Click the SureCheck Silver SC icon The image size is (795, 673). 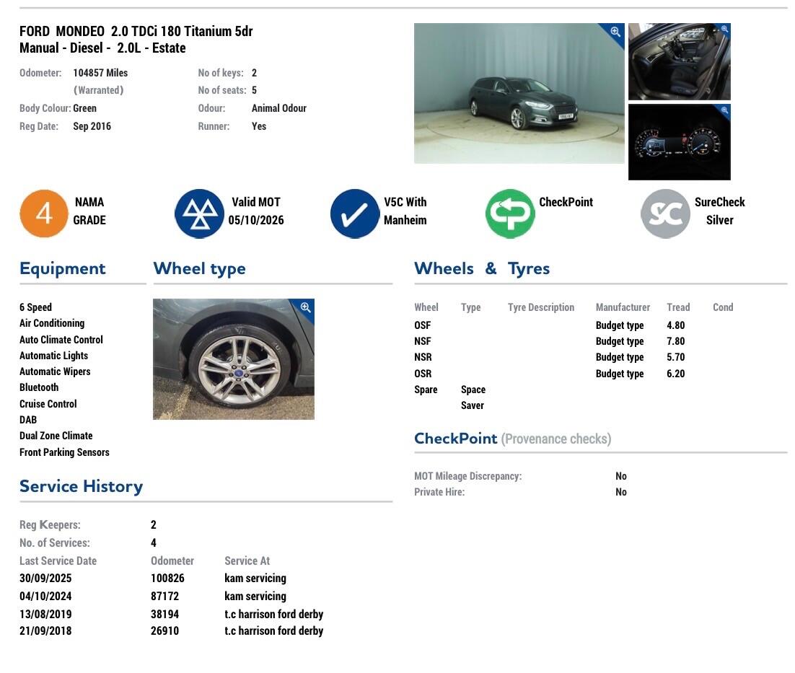[665, 214]
